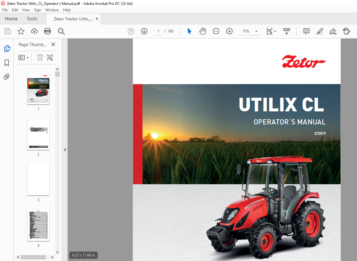
Task: Enable Read mode keyboard-arrow icon
Action: click(287, 31)
